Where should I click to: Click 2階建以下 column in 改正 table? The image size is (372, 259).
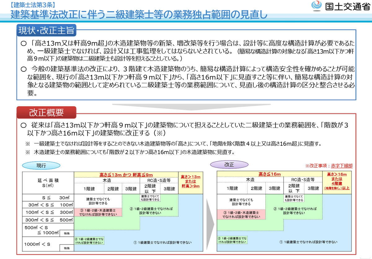294,188
